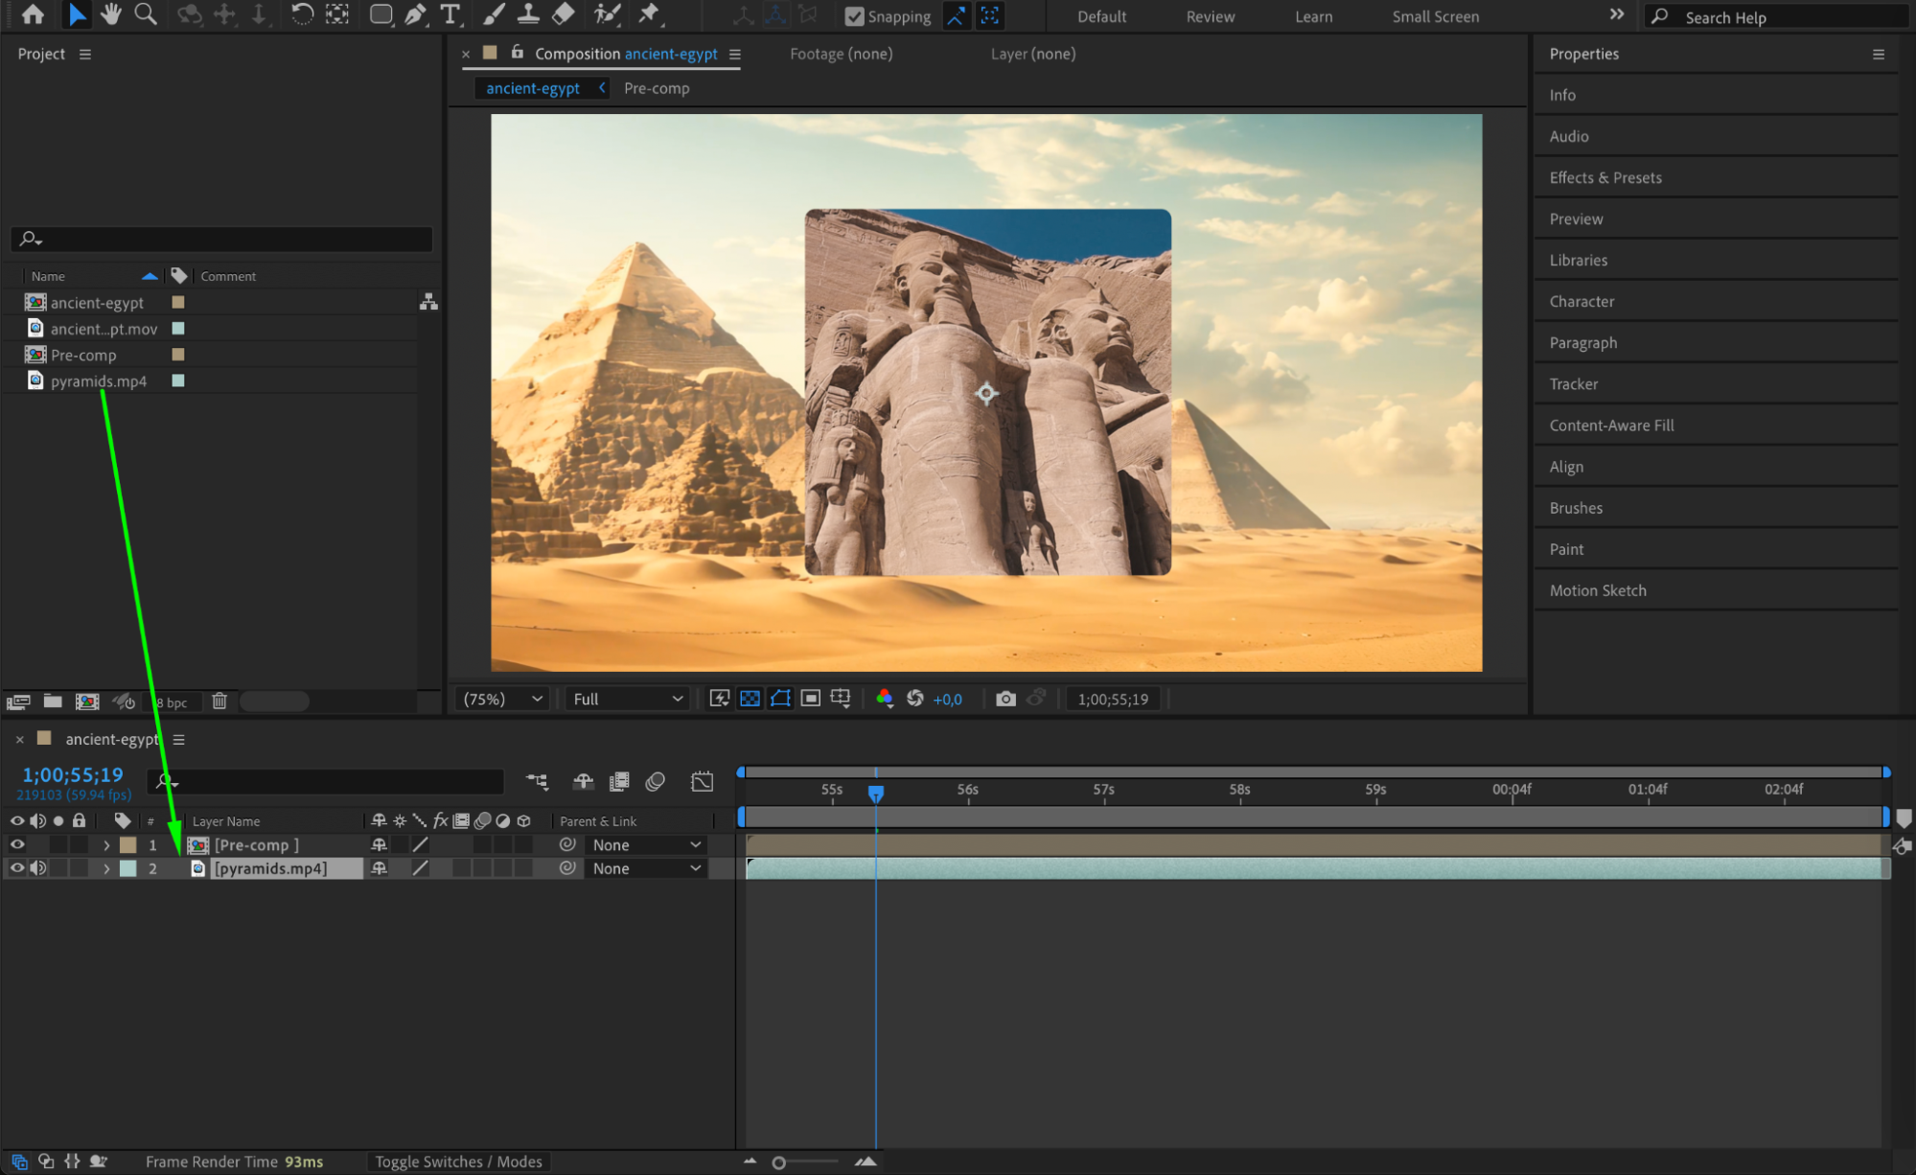Select the Puppet Pin tool
1916x1175 pixels.
[649, 14]
